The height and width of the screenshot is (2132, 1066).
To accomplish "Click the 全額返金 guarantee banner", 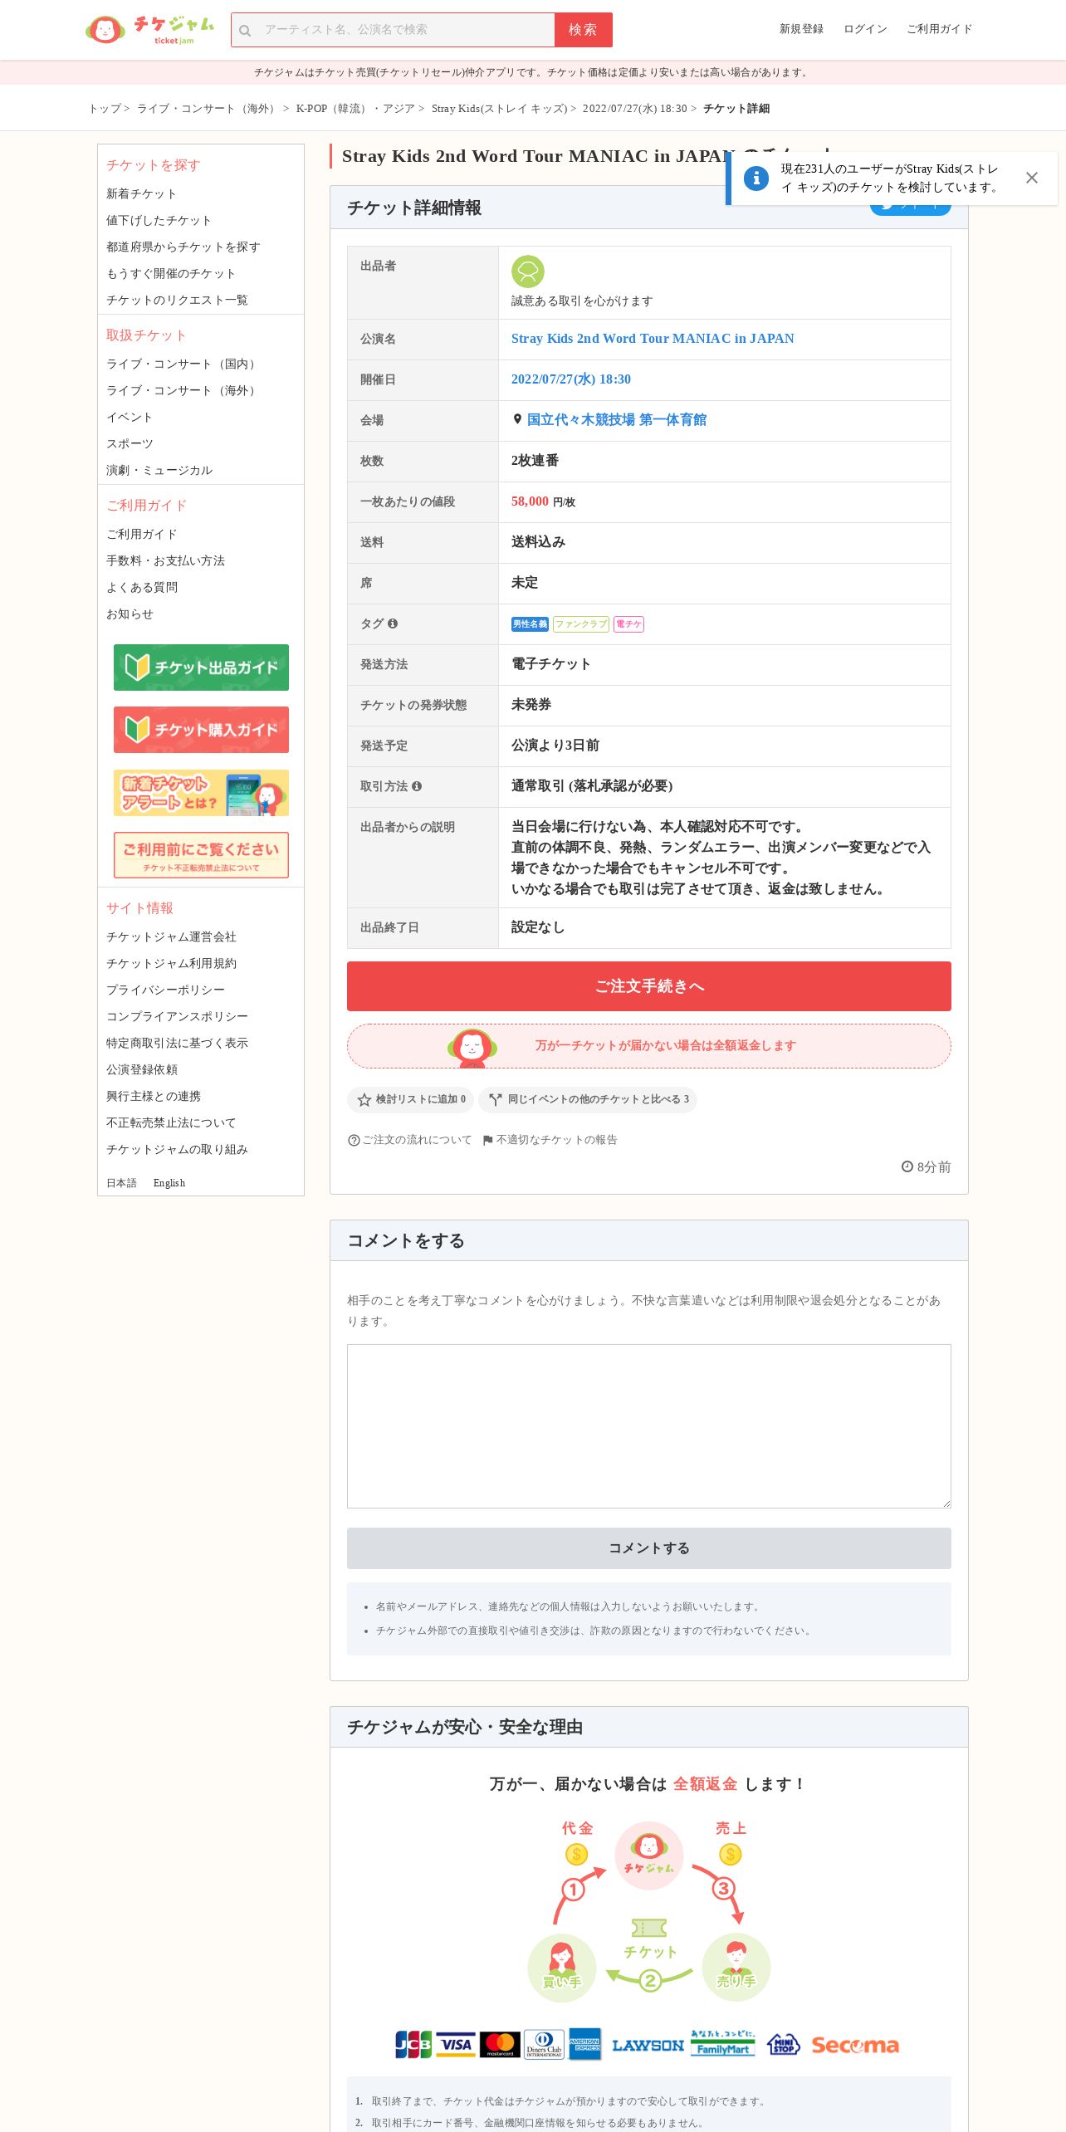I will coord(649,1046).
